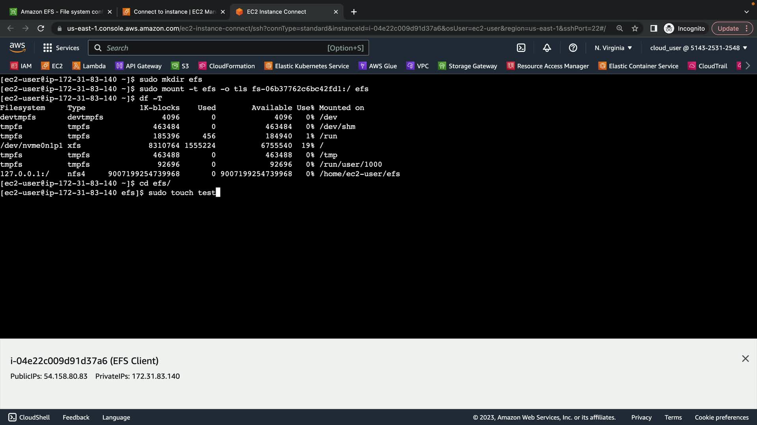Open Lambda bookmark shortcut
This screenshot has height=425, width=757.
point(89,66)
